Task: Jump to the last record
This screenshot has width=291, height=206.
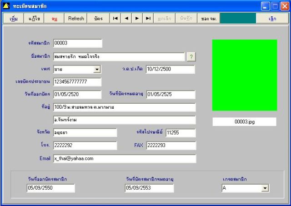Action: (148, 18)
